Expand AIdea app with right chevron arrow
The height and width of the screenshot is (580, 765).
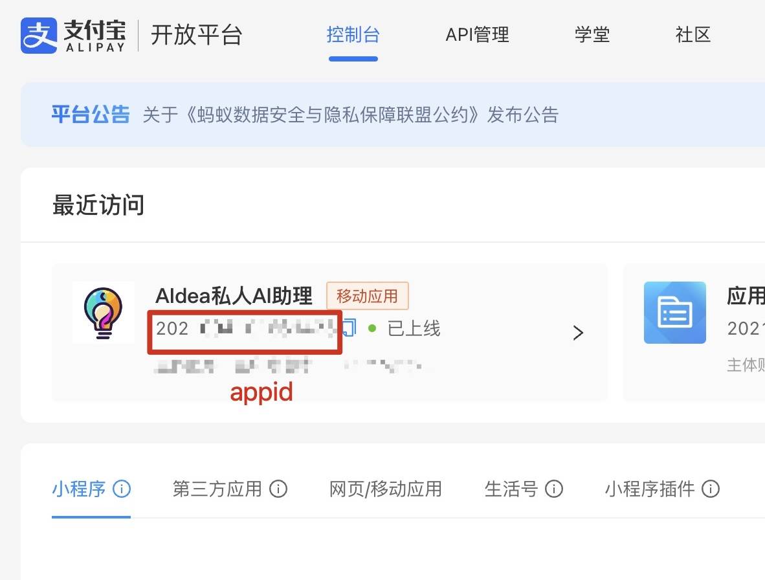[578, 333]
